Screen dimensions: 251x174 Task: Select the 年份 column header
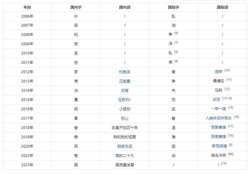coord(27,7)
